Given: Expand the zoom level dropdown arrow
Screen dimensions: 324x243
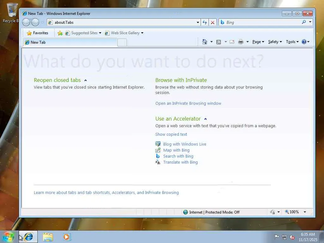Looking at the screenshot, I should [305, 212].
